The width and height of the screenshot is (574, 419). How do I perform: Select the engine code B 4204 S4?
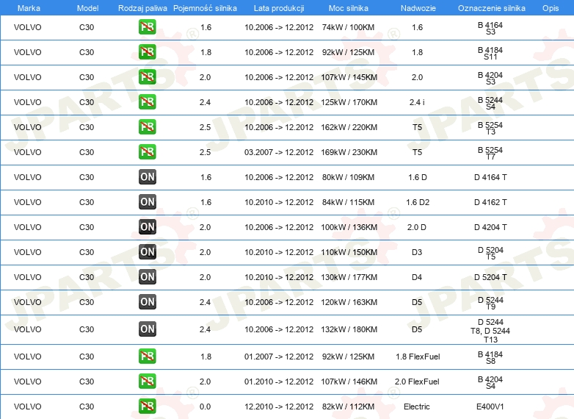click(x=490, y=382)
